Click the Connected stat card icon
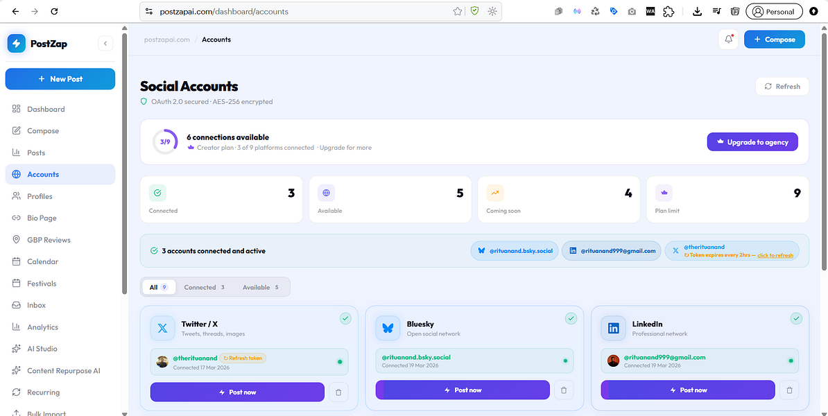The image size is (828, 416). tap(157, 193)
